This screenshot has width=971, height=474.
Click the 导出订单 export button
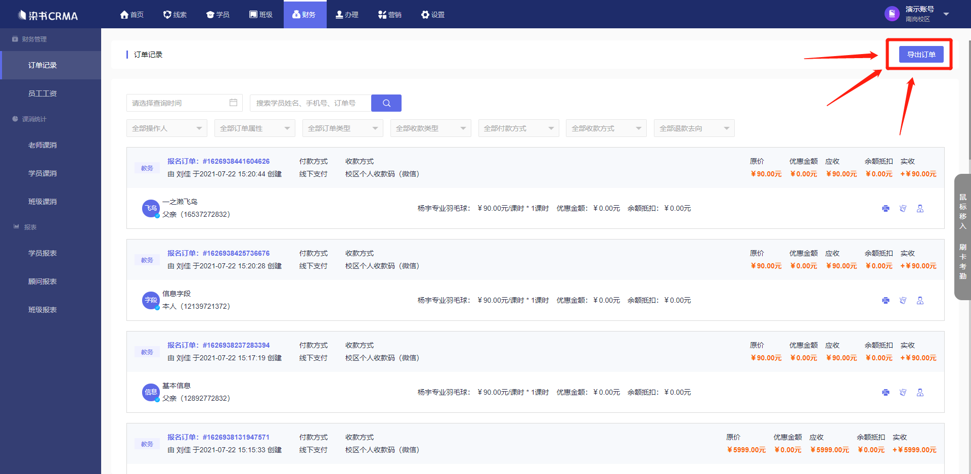[921, 55]
